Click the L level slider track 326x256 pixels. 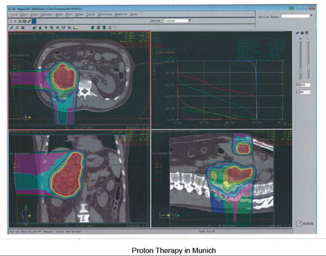point(308,61)
